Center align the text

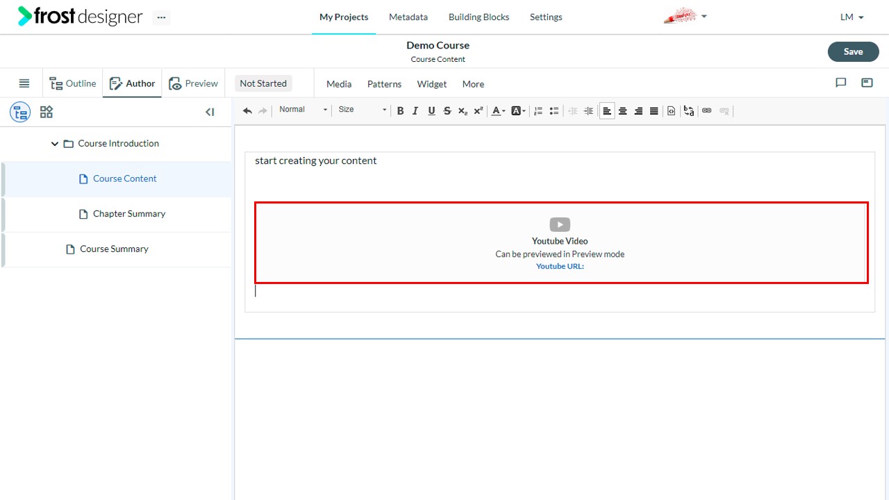623,111
